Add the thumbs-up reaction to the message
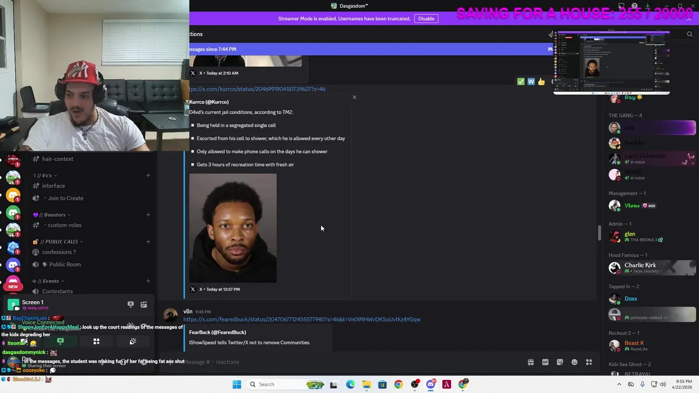 point(541,81)
